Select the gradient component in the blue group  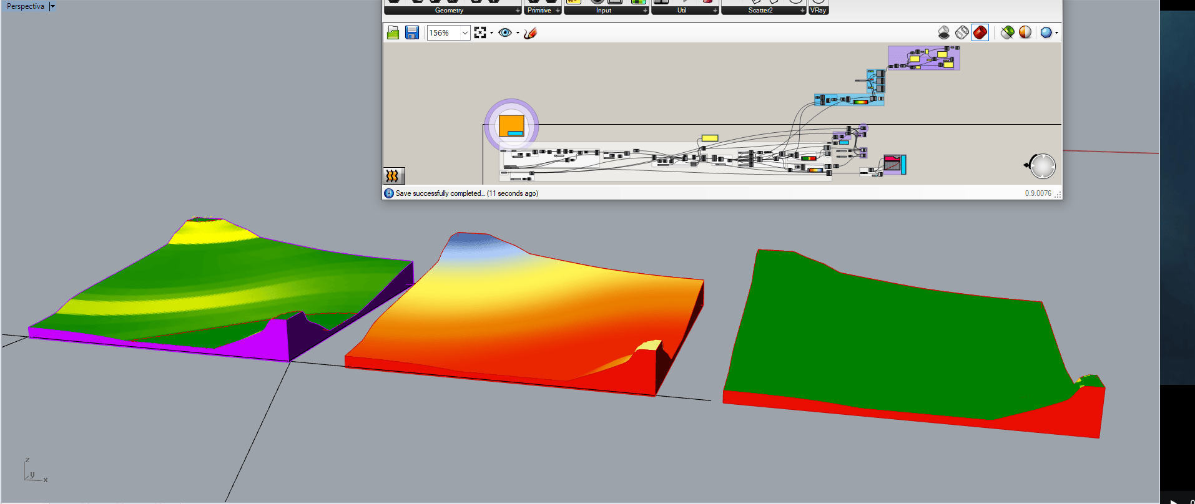point(861,102)
